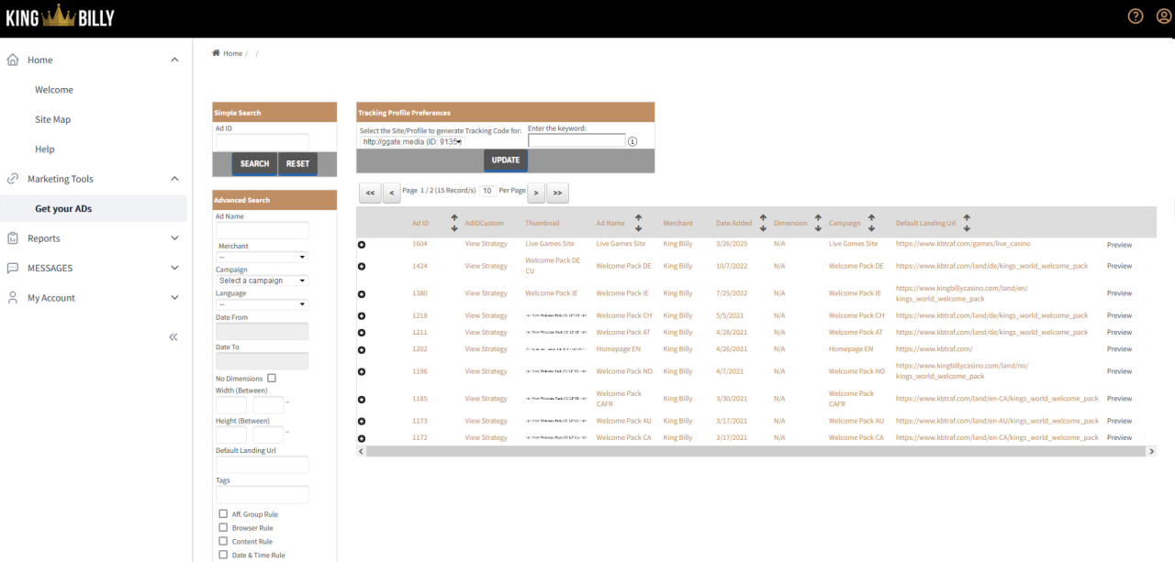Expand the Reports menu section
The width and height of the screenshot is (1175, 562).
coord(93,238)
